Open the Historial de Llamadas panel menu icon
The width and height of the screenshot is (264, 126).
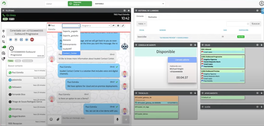click(x=136, y=11)
